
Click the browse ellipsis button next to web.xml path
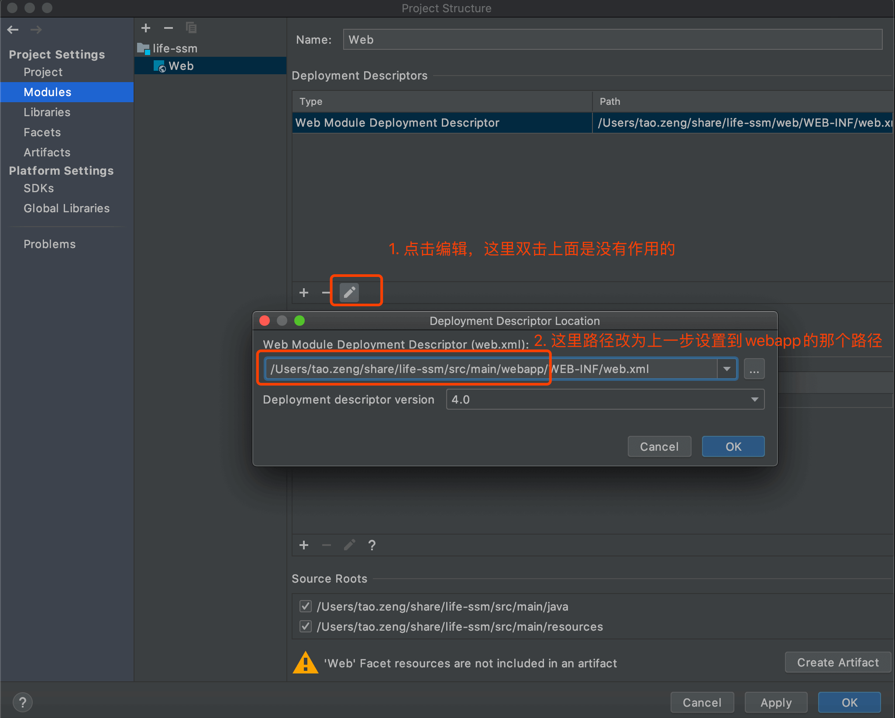click(754, 369)
